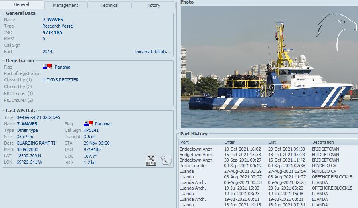Click the ETA value 29 Nov 06:00
The width and height of the screenshot is (358, 208).
tap(97, 143)
